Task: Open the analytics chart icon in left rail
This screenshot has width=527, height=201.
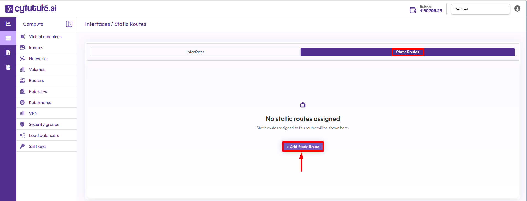Action: point(8,24)
